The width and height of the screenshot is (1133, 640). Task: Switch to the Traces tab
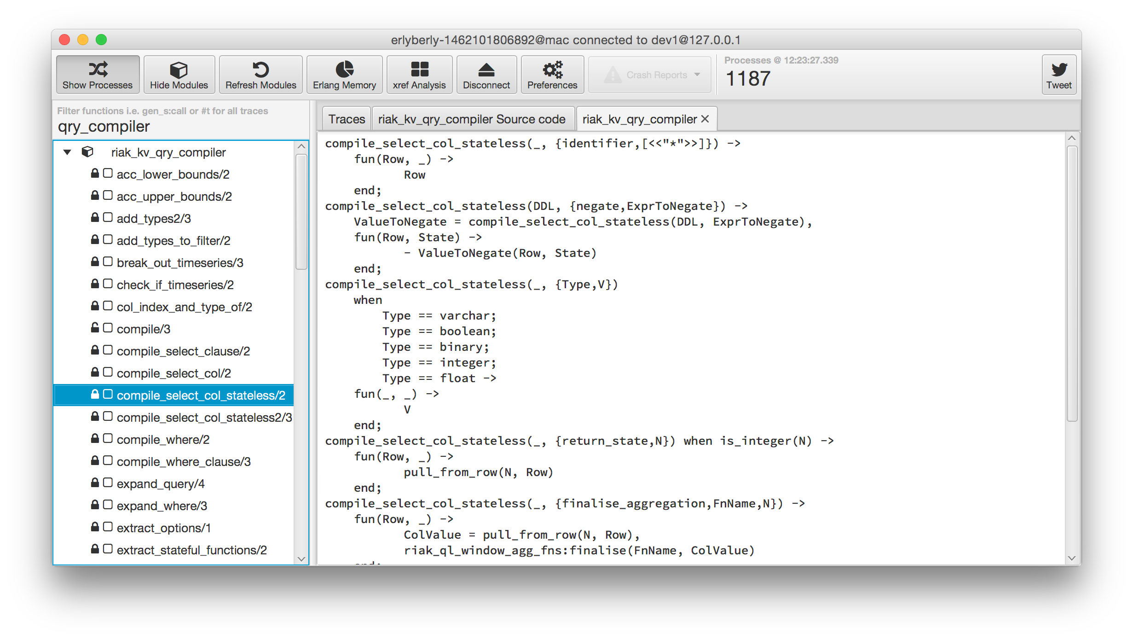[x=346, y=119]
